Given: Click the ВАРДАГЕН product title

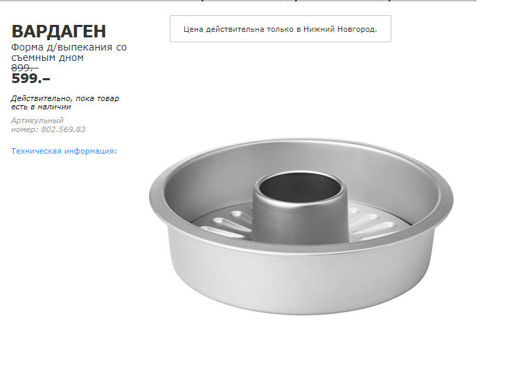Looking at the screenshot, I should [58, 31].
